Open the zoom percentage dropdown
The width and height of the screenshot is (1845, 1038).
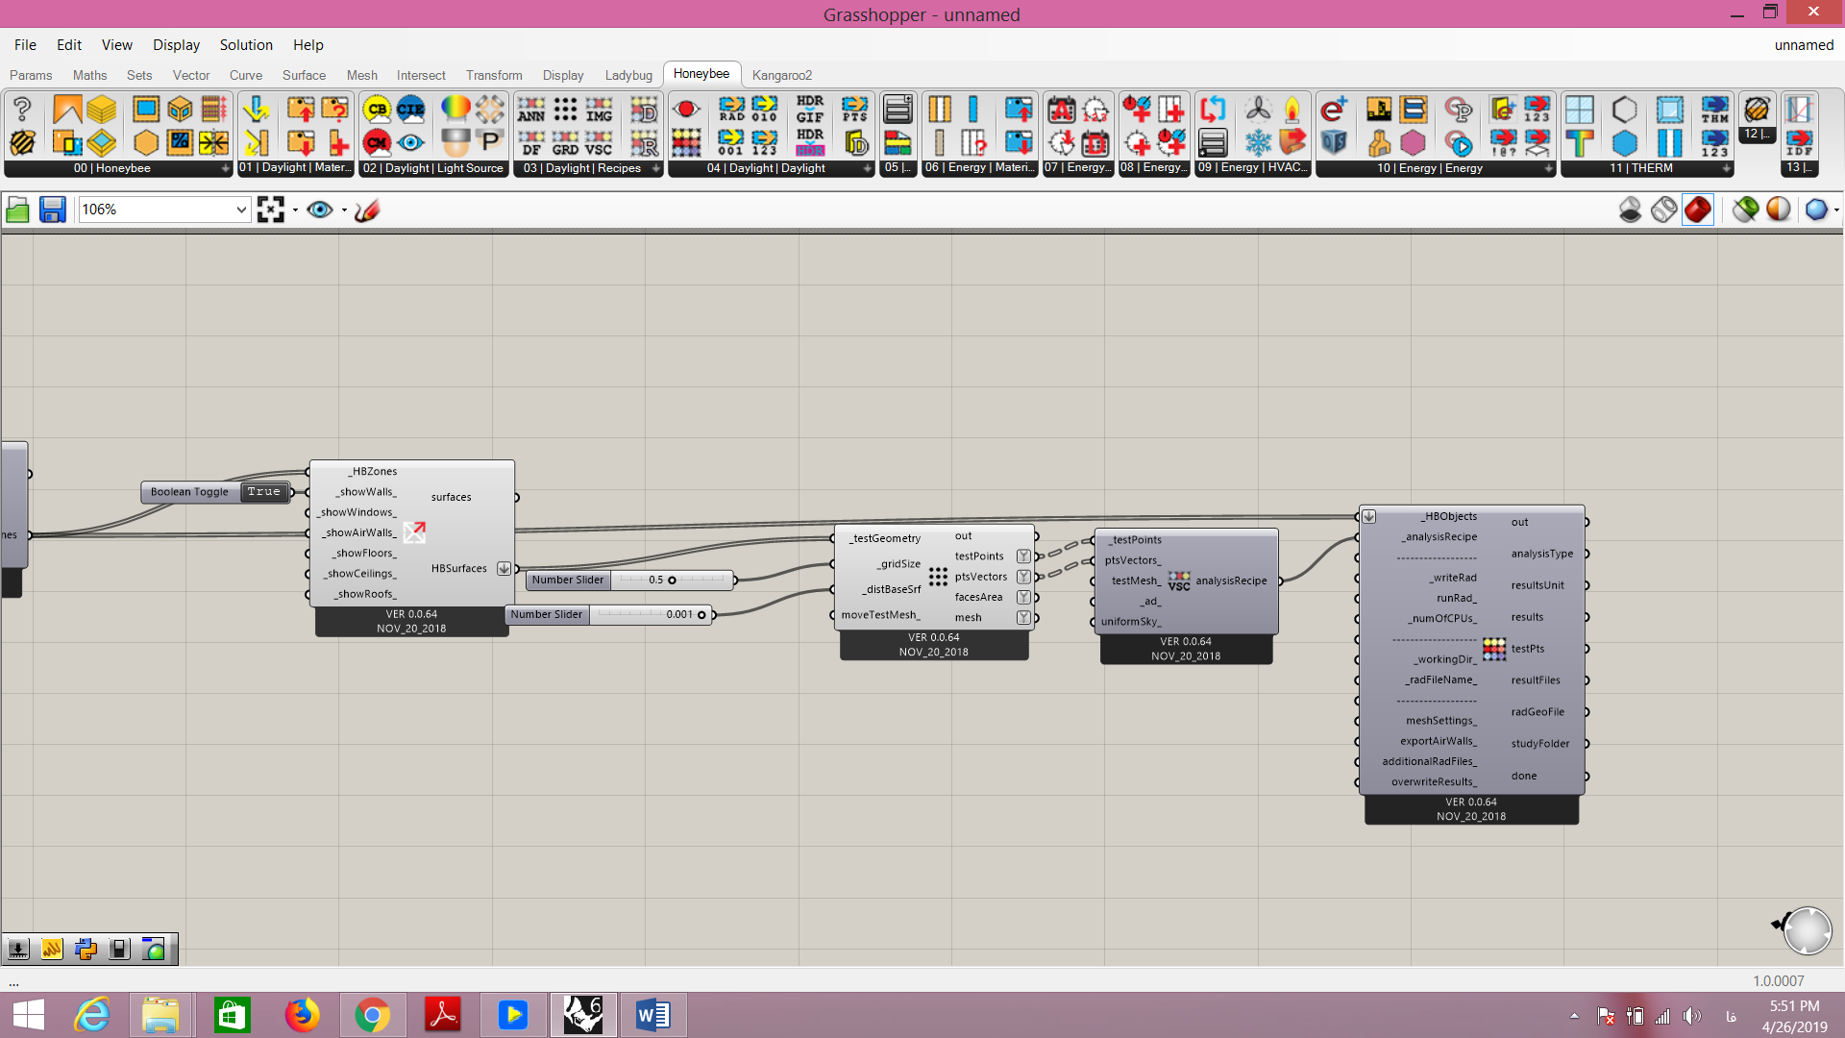[241, 210]
